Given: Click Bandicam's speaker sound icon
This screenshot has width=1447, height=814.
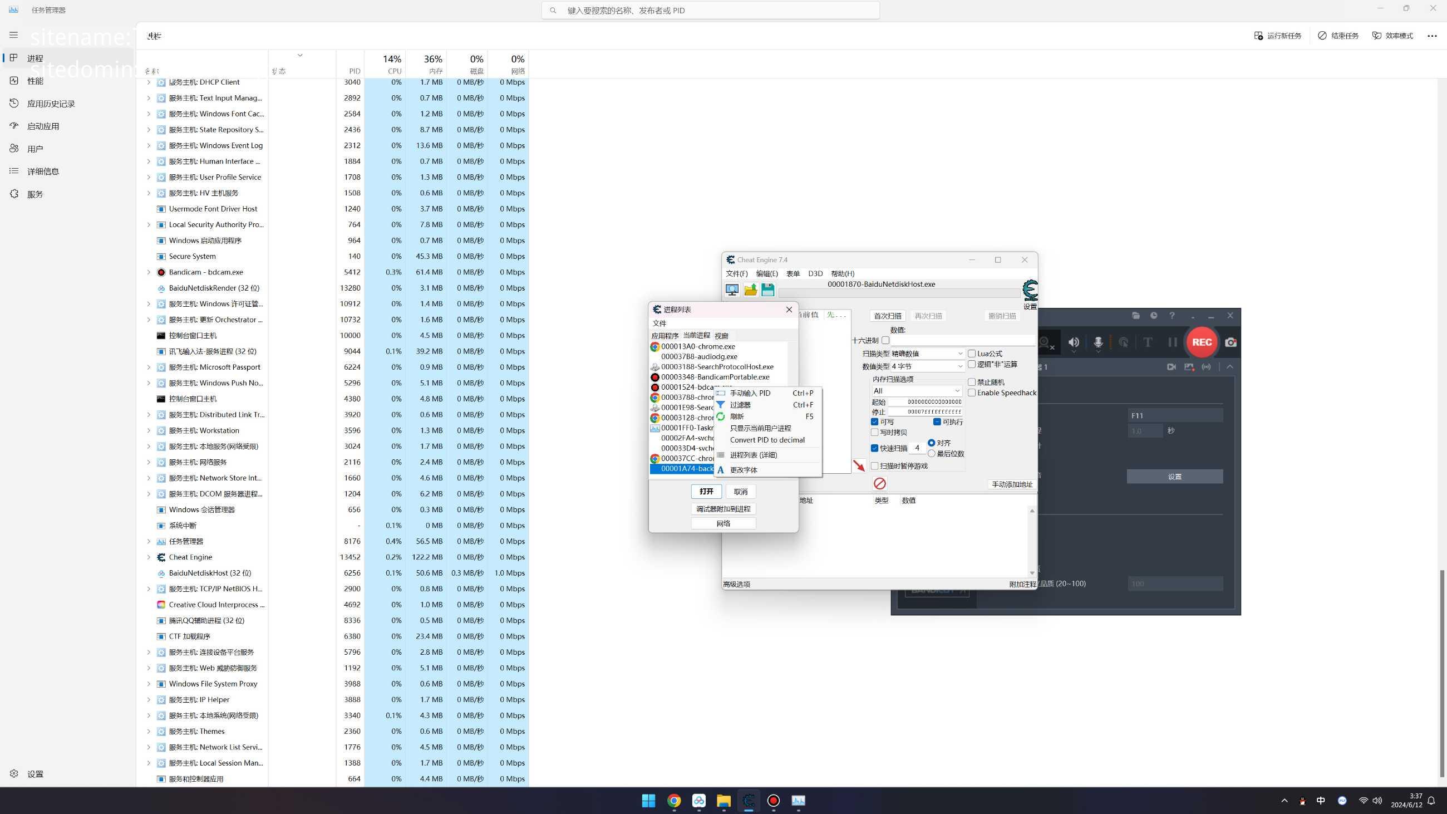Looking at the screenshot, I should click(x=1074, y=342).
